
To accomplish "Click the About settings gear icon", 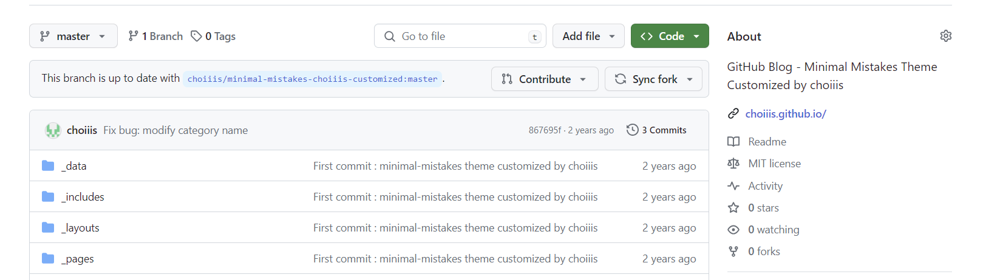I will click(945, 36).
